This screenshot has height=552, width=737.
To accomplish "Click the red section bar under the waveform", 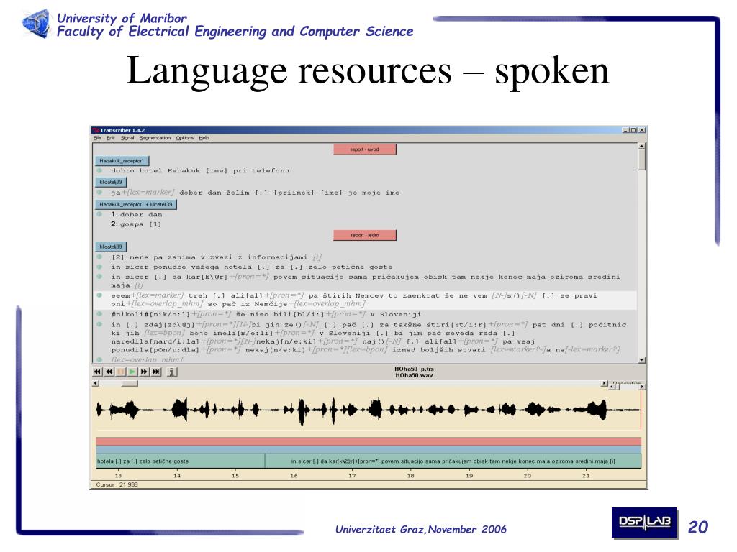I will (368, 441).
